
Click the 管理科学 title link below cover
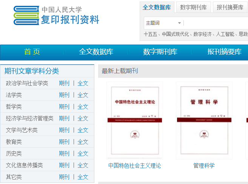point(204,165)
